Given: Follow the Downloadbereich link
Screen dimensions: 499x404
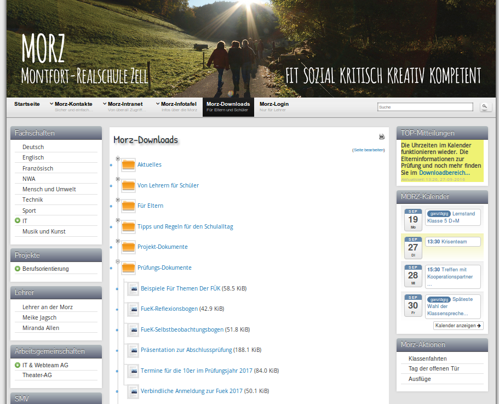Looking at the screenshot, I should coord(444,173).
